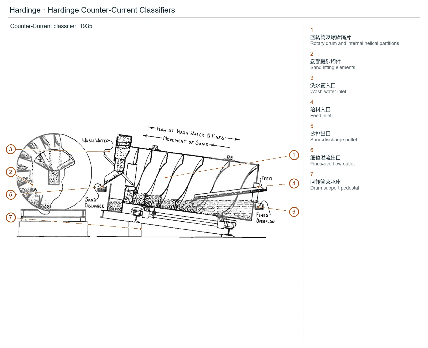The image size is (428, 348).
Task: Select callout marker 3 near Wash Water
Action: click(11, 149)
